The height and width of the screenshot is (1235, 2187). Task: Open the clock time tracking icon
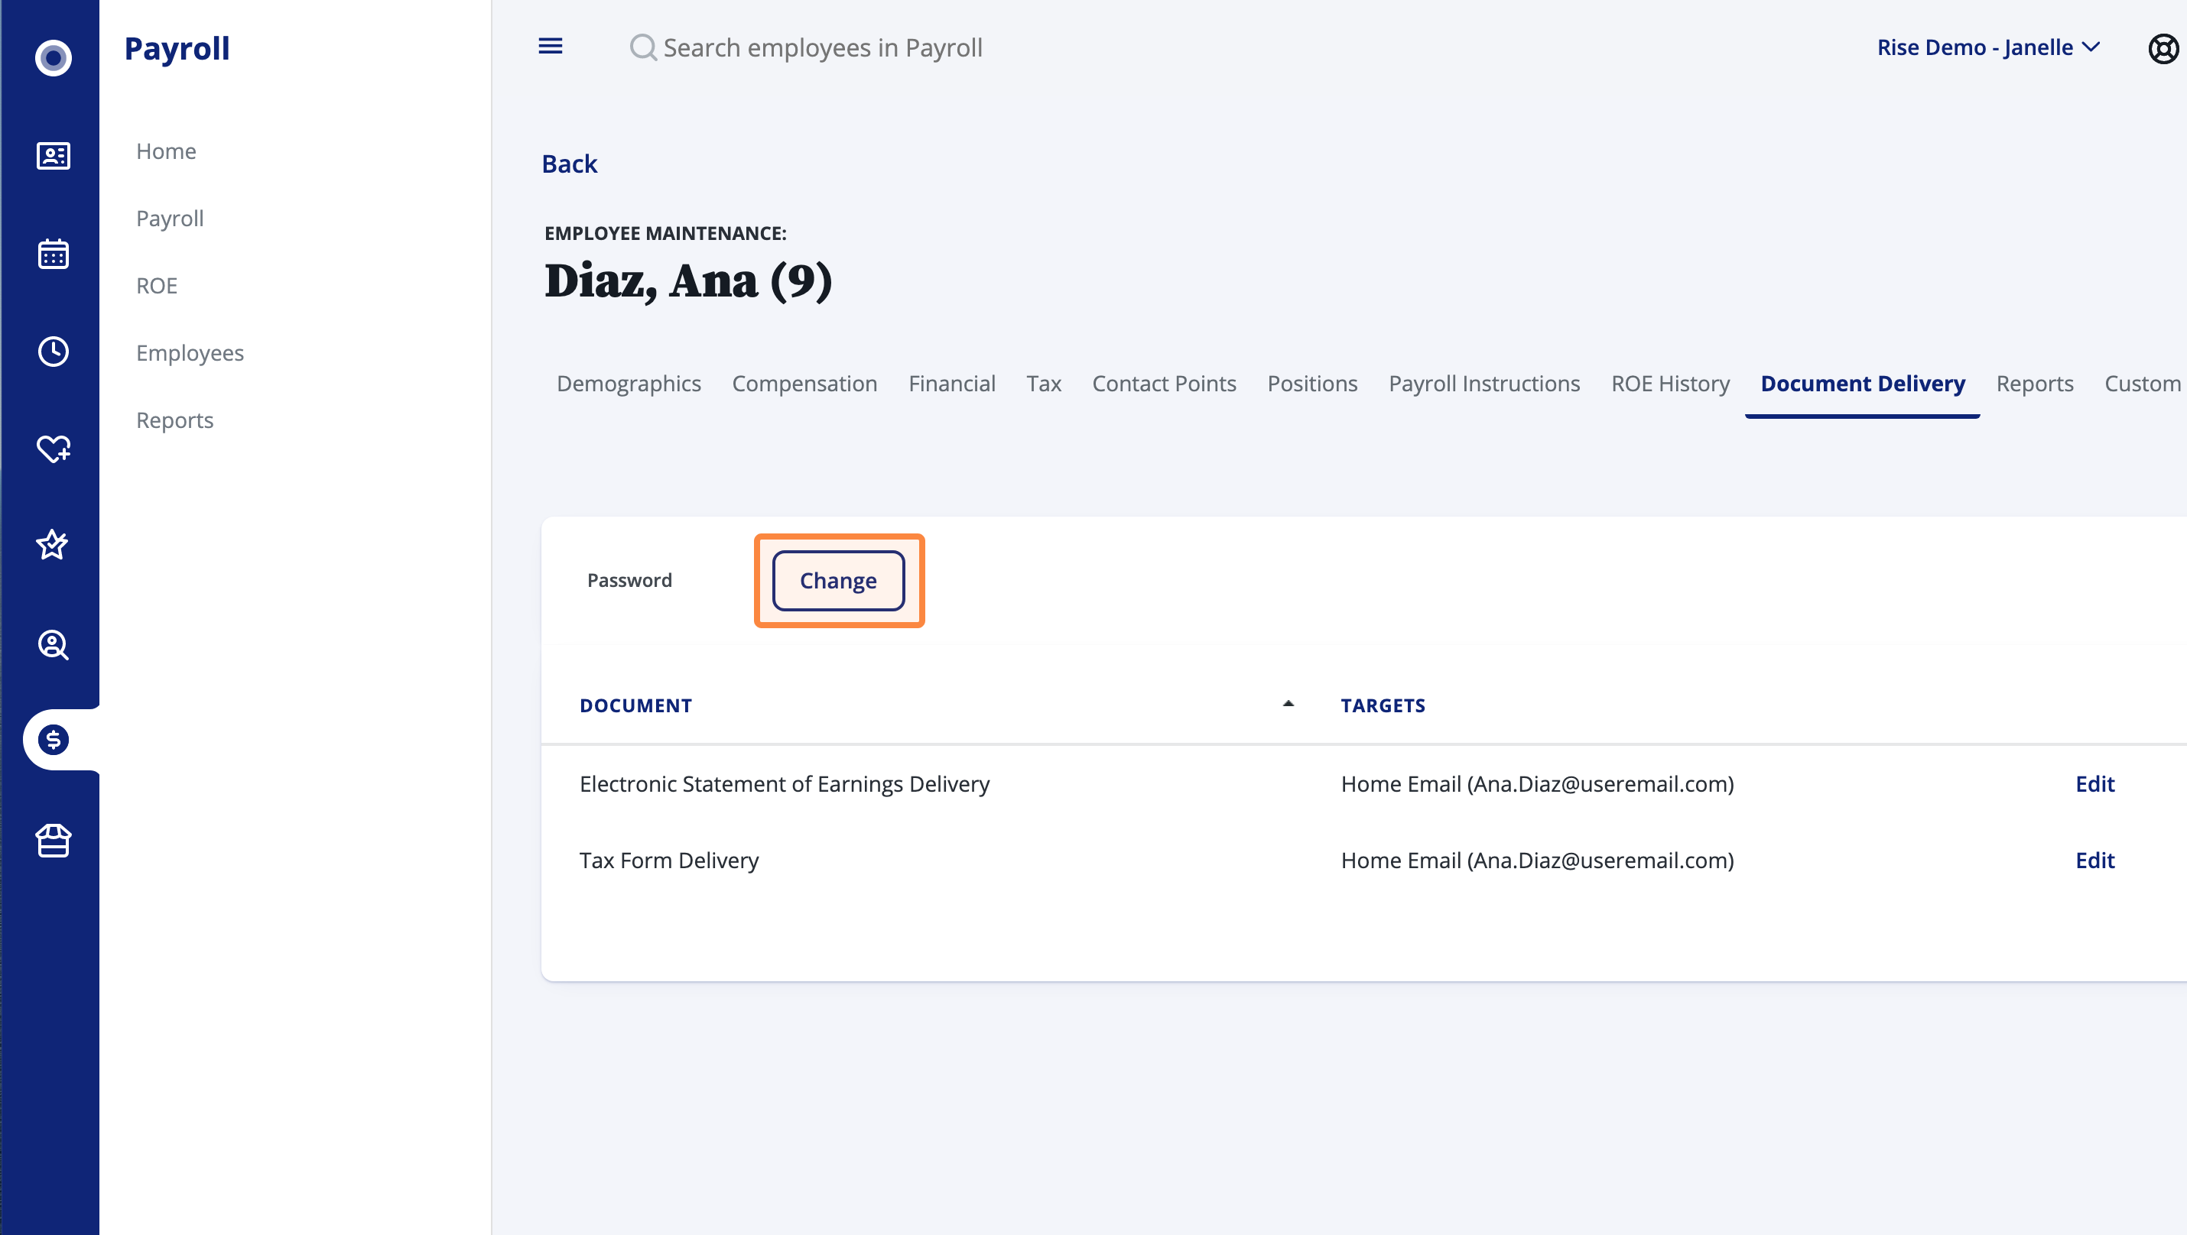point(54,351)
